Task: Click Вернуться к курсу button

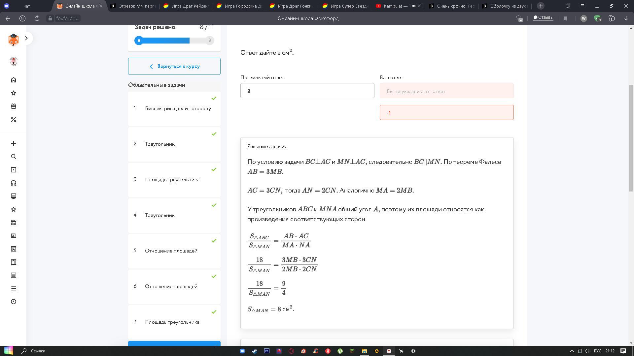Action: pyautogui.click(x=174, y=66)
